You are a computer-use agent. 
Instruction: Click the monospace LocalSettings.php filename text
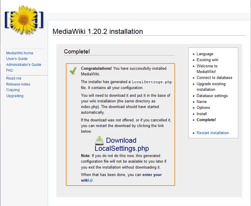[x=152, y=82]
